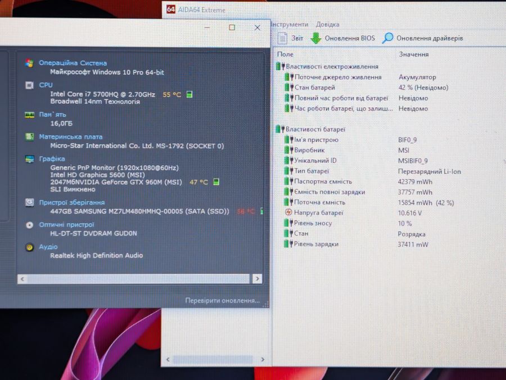Select the value 42379 mWh

pyautogui.click(x=415, y=182)
